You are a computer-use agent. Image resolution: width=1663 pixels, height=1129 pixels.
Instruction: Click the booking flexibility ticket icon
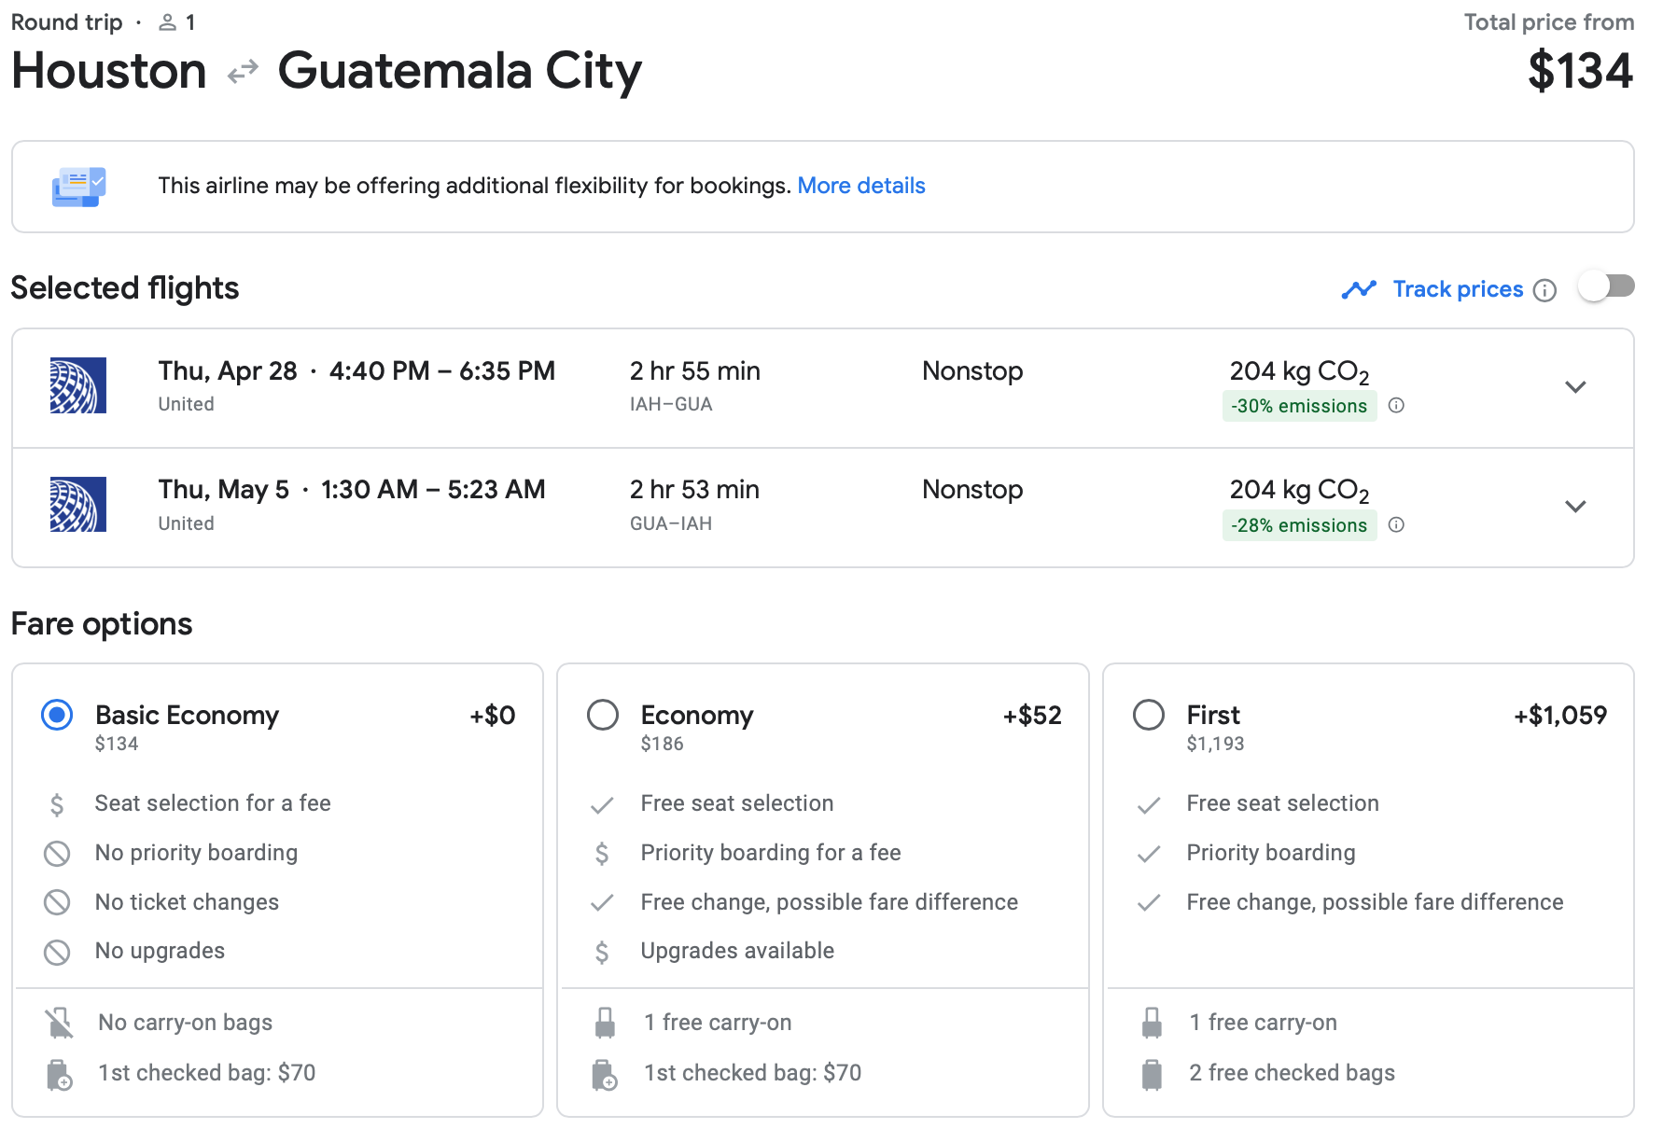[78, 187]
